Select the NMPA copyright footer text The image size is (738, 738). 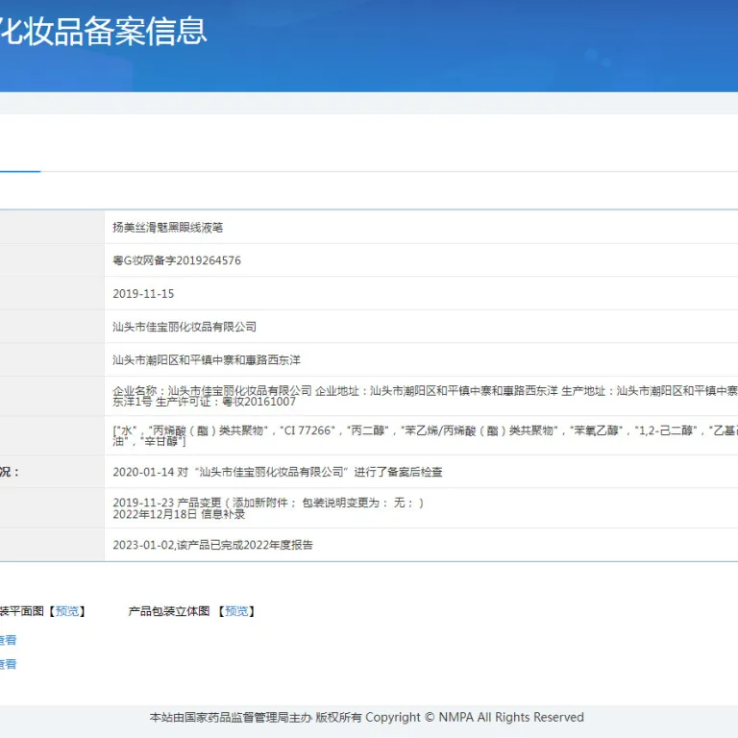point(367,717)
